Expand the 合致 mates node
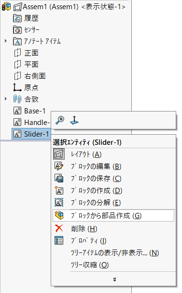Screen dimensions: 182x293 click(x=6, y=98)
